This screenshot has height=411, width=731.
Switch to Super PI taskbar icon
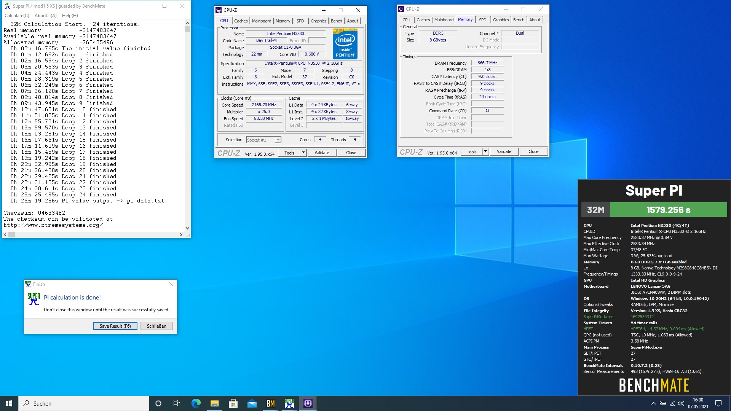(289, 403)
